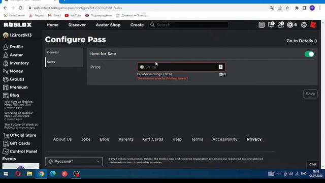Viewport: 325px width, 183px height.
Task: Click the translate page icon
Action: pos(272,8)
